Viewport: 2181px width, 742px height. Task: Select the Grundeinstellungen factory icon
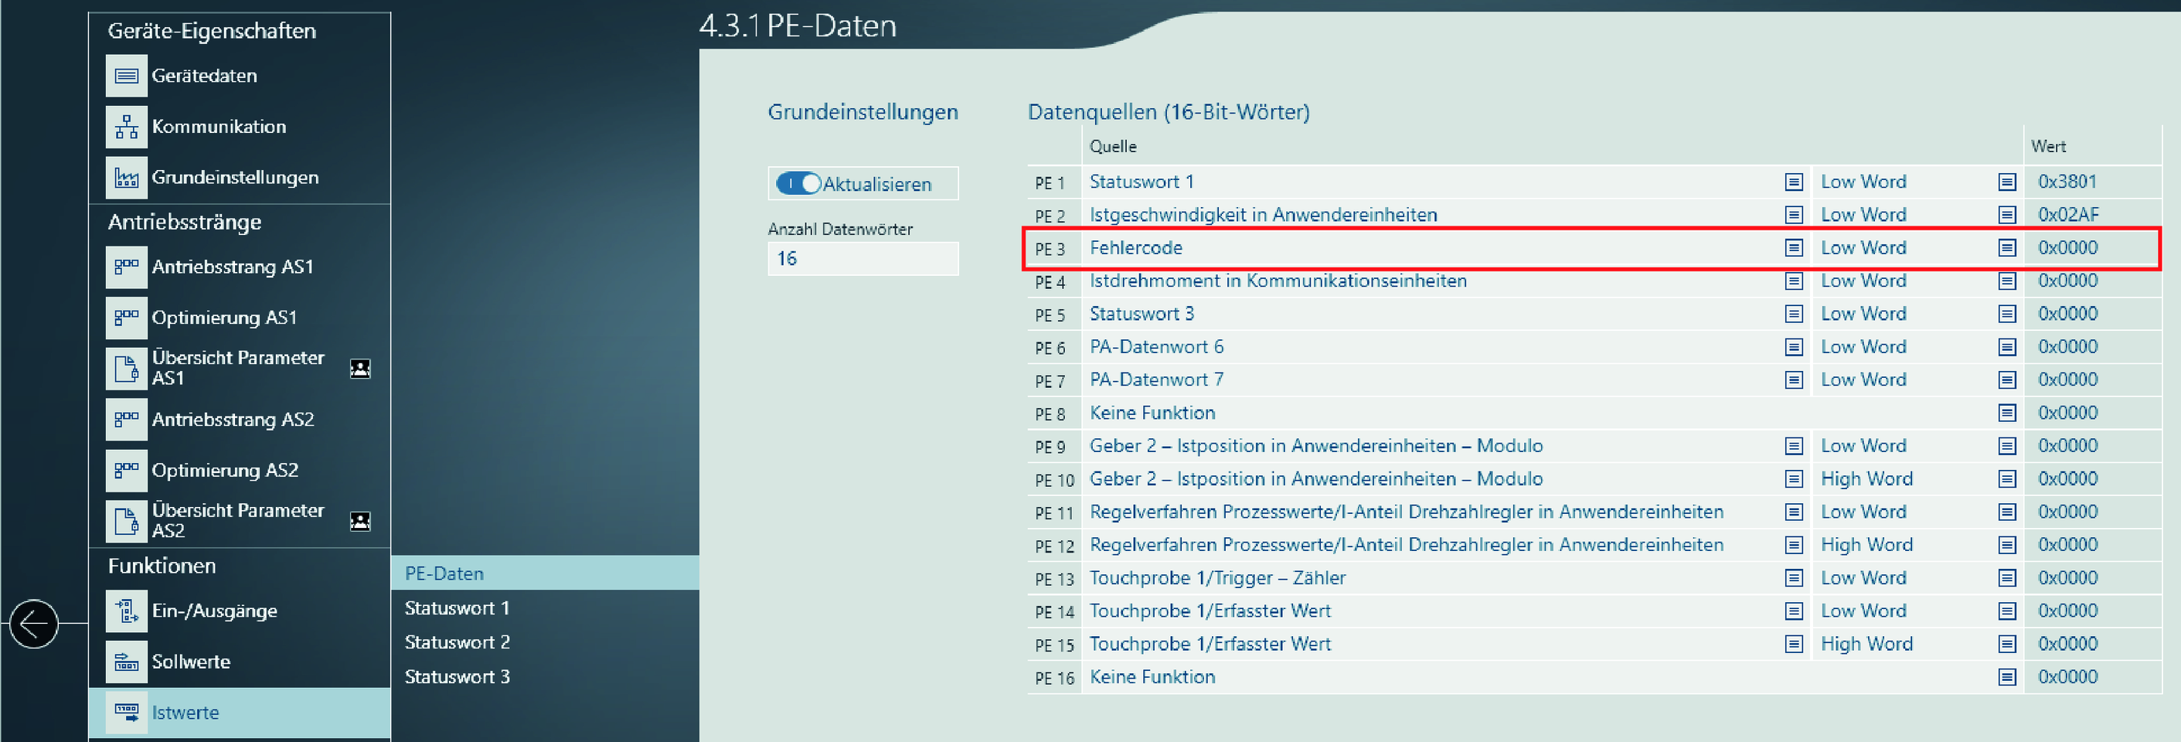[x=126, y=178]
